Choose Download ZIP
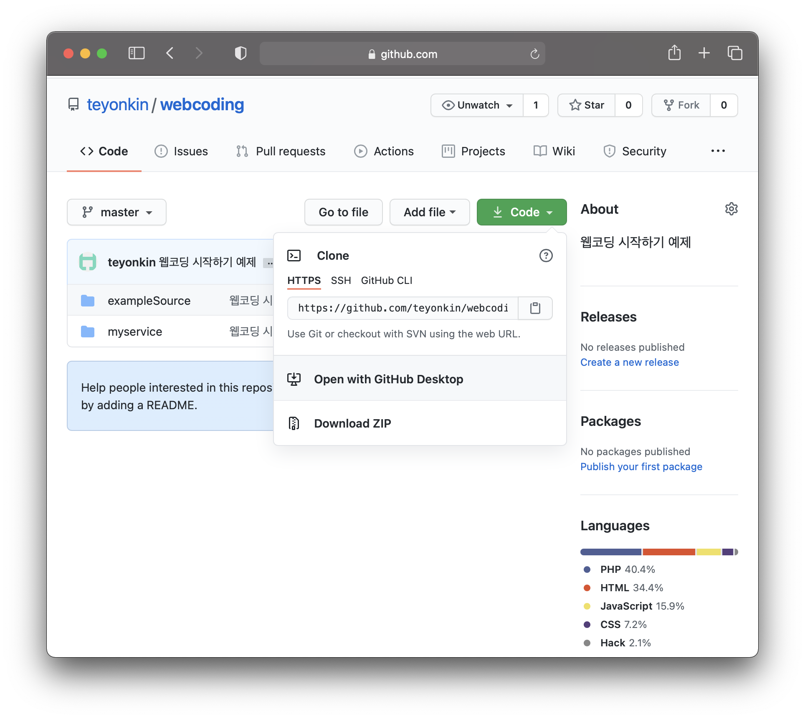The width and height of the screenshot is (805, 719). (420, 423)
